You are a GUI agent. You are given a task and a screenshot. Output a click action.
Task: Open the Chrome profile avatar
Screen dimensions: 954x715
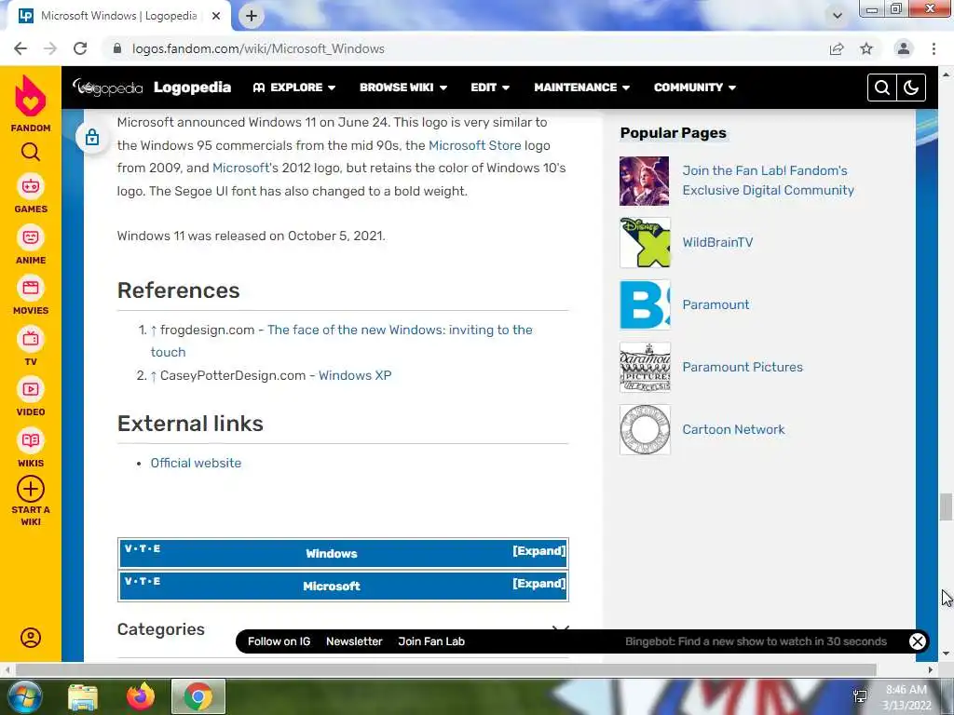click(904, 48)
